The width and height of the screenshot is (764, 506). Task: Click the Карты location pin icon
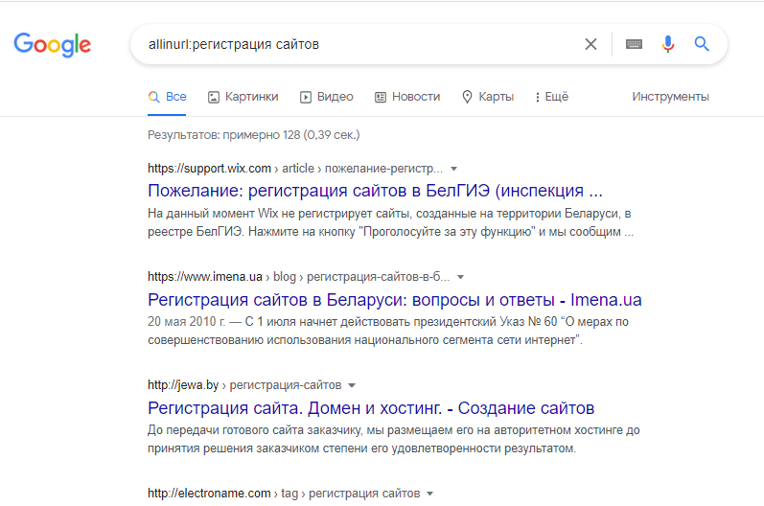pyautogui.click(x=467, y=97)
